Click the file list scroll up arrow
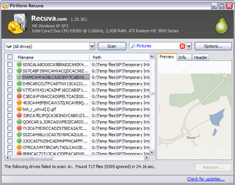235x185 pixels. click(152, 56)
